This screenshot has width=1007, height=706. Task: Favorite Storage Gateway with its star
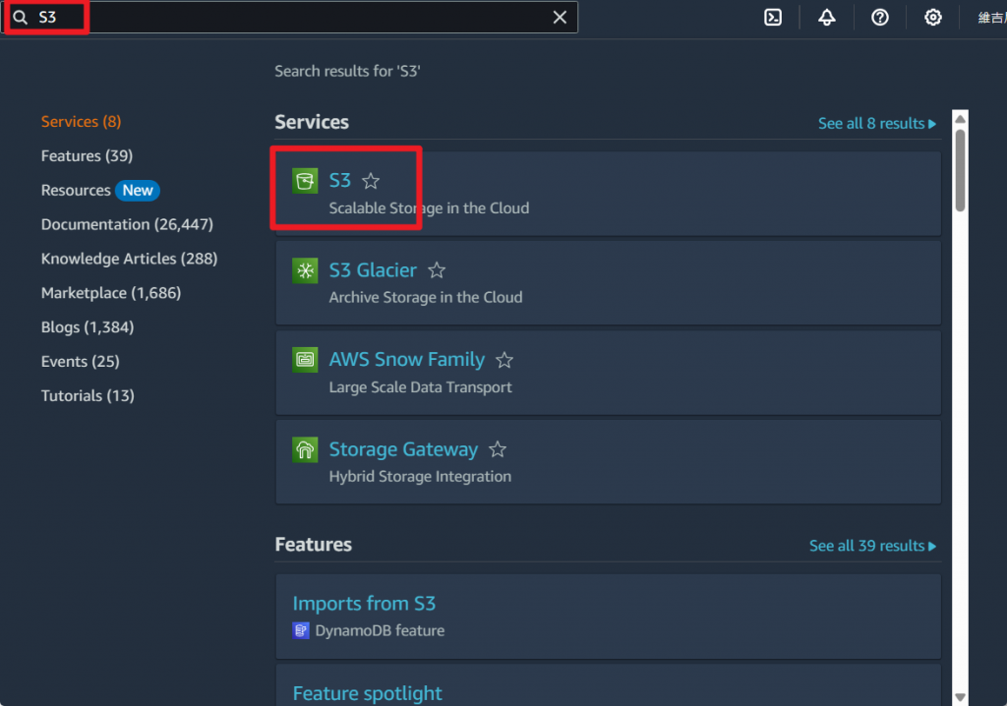click(x=498, y=449)
